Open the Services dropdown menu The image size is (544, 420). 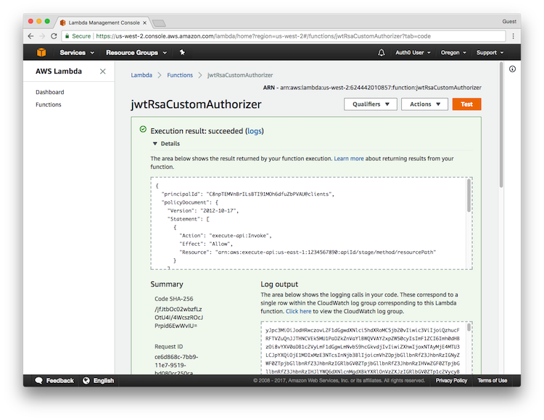click(x=77, y=52)
